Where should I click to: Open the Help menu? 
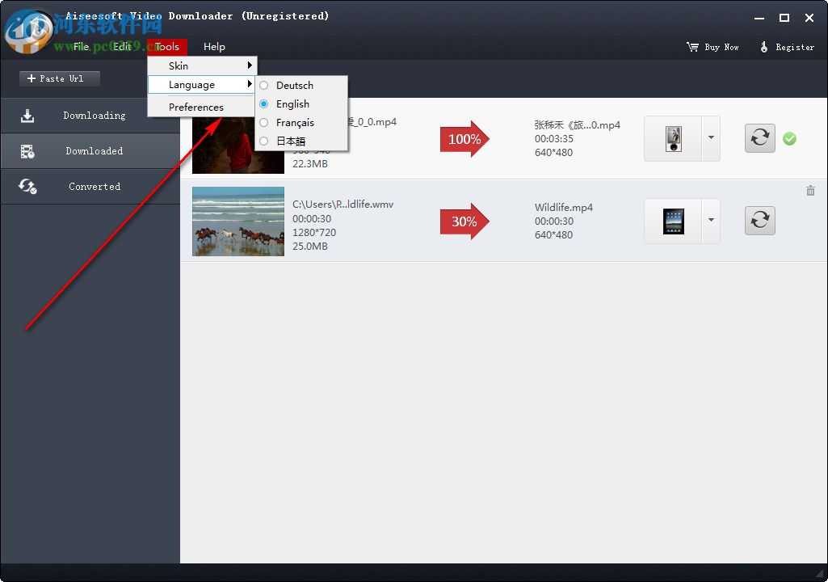(x=214, y=46)
